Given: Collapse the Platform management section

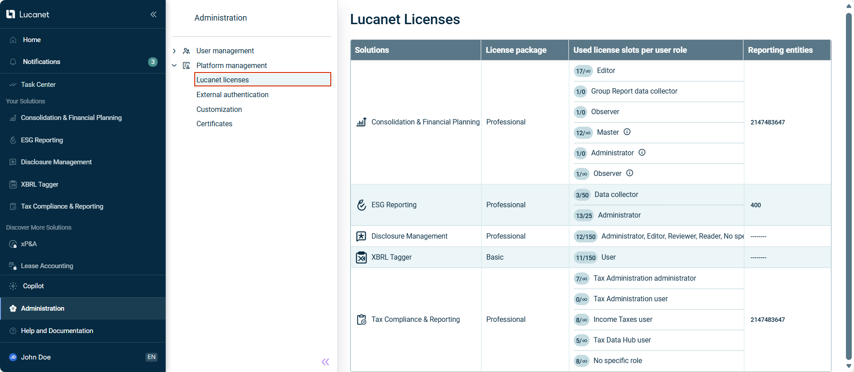Looking at the screenshot, I should 175,65.
